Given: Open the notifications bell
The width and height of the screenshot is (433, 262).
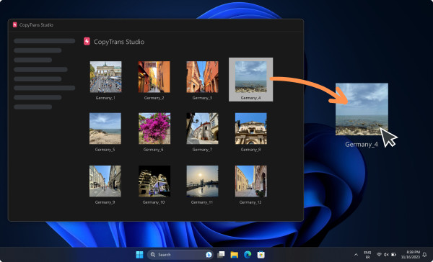Looking at the screenshot, I should [x=425, y=255].
